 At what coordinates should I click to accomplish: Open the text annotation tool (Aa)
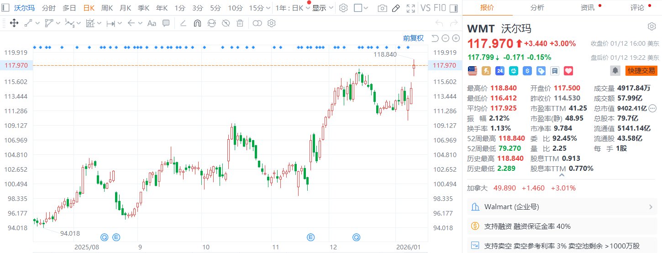(x=152, y=23)
